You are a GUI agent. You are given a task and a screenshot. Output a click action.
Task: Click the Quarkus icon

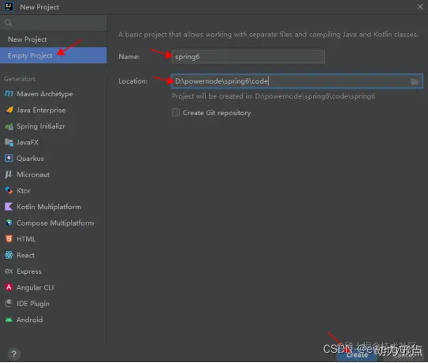click(x=9, y=159)
